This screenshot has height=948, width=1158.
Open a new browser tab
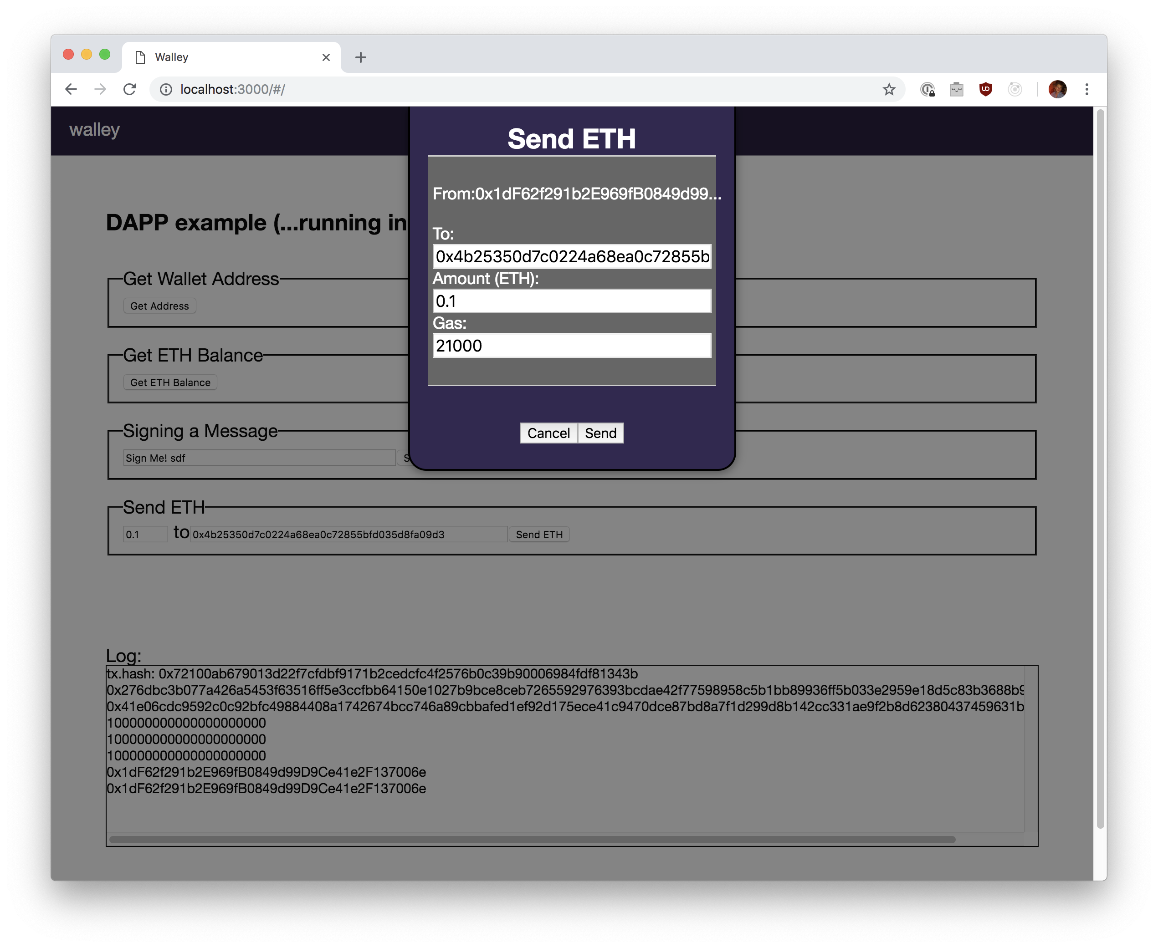click(x=360, y=57)
